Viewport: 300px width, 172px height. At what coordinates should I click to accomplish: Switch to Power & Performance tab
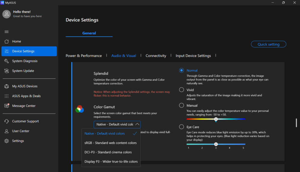(x=84, y=56)
